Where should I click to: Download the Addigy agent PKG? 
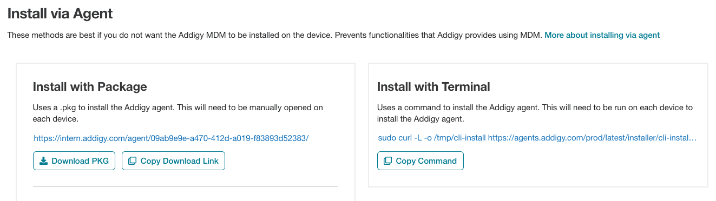pos(74,161)
